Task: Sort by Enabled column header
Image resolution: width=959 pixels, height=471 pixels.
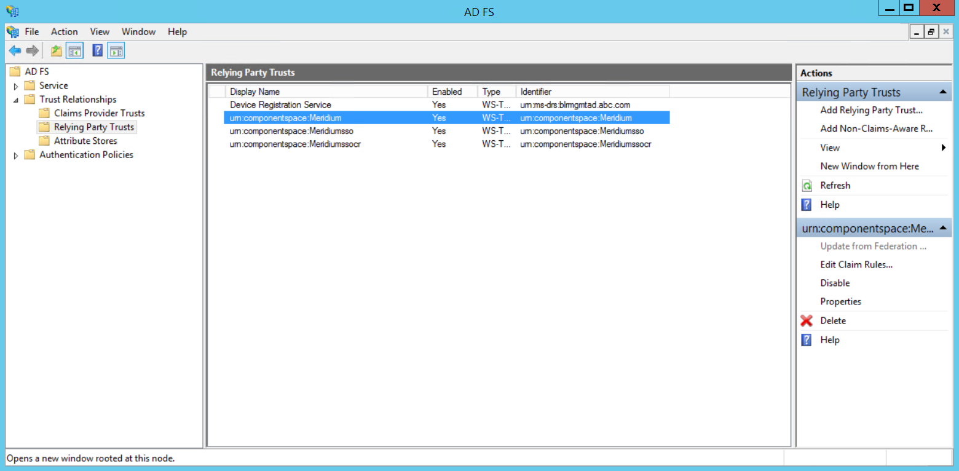Action: click(453, 92)
